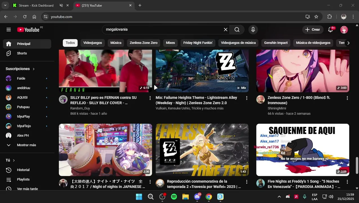The height and width of the screenshot is (203, 359).
Task: Open Chrome tab search dropdown
Action: coord(5,5)
